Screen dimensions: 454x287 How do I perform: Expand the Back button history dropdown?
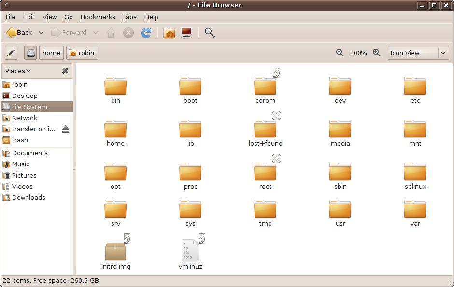(x=41, y=32)
